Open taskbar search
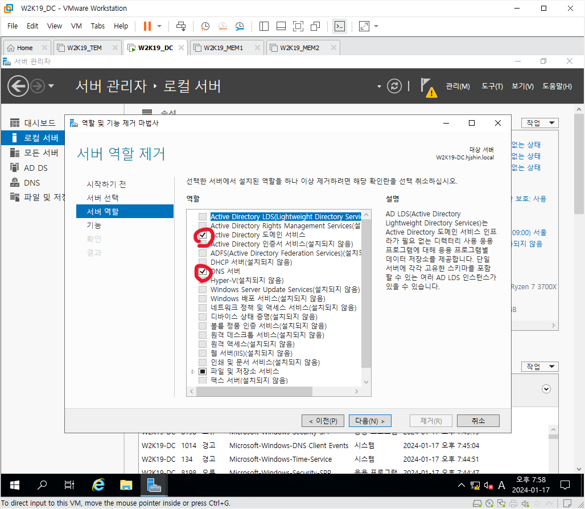Image resolution: width=585 pixels, height=509 pixels. click(x=42, y=485)
